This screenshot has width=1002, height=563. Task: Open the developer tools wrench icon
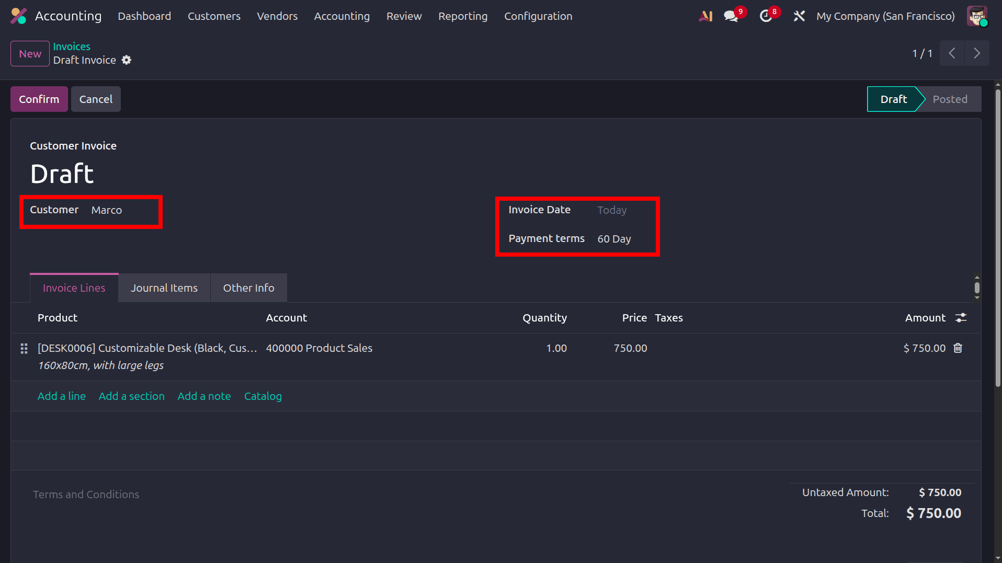tap(799, 16)
